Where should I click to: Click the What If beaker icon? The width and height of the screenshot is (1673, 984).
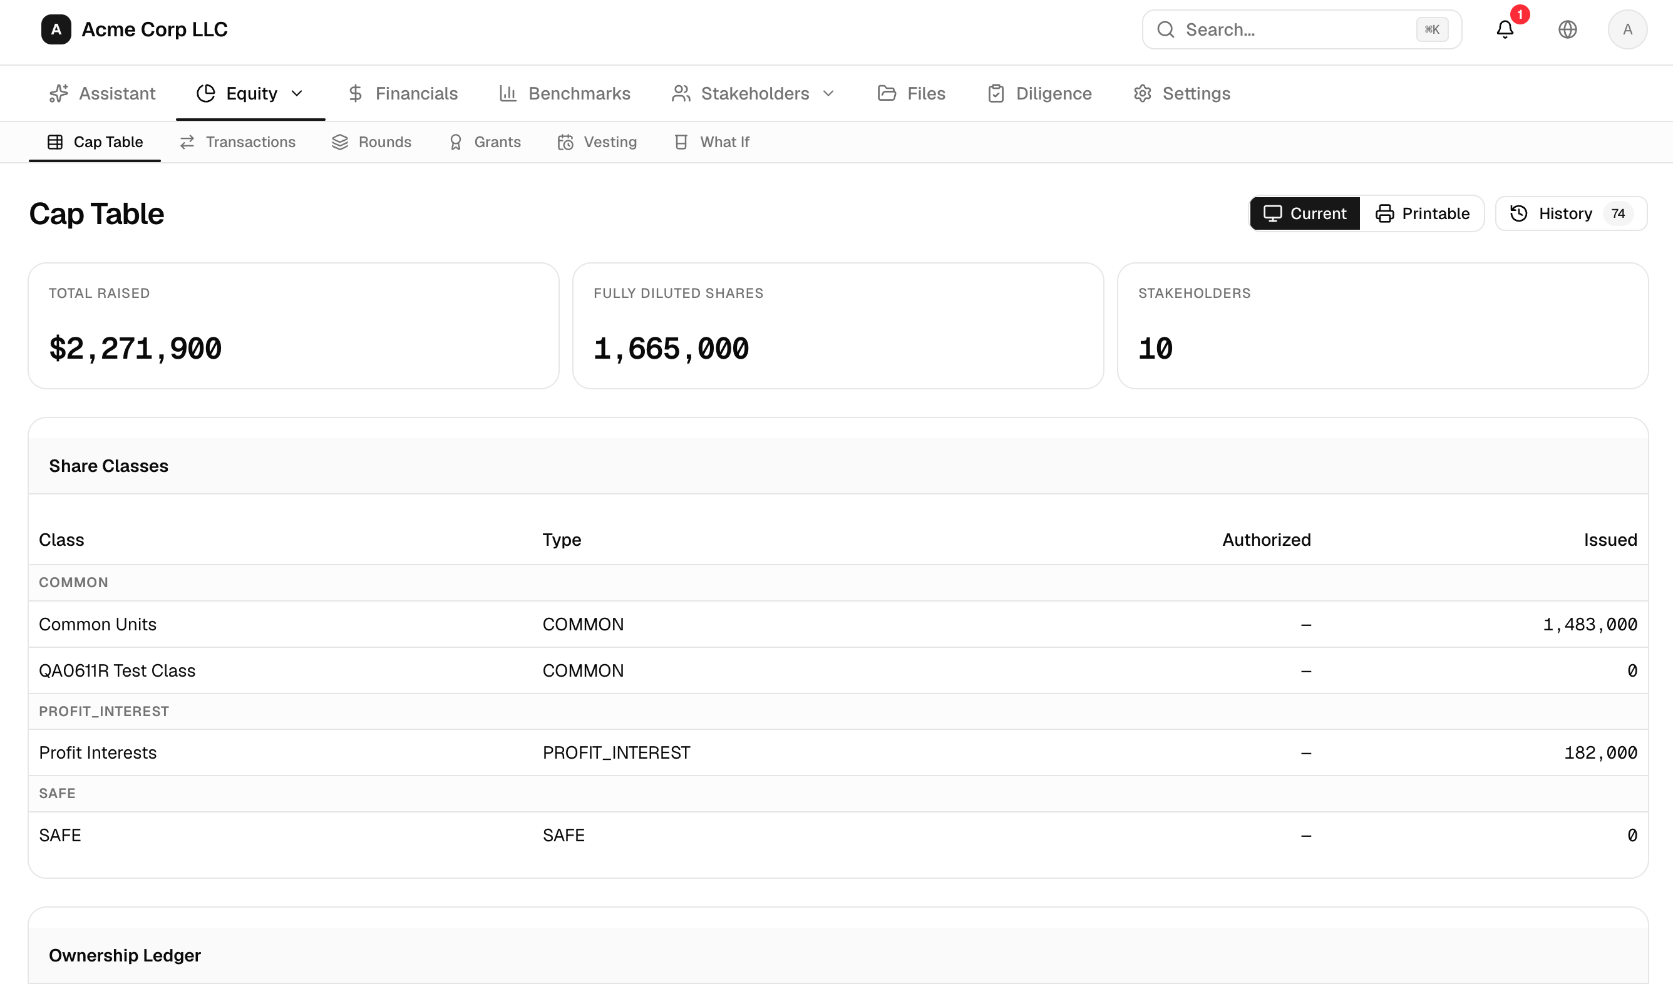(681, 142)
